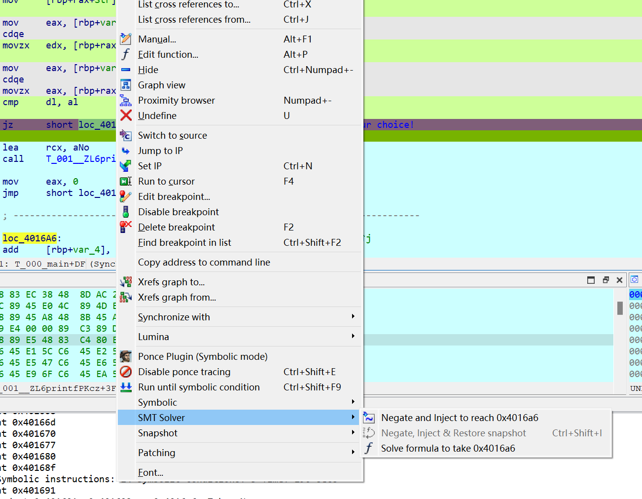Expand the Synchronize with submenu arrow
This screenshot has height=499, width=642.
point(353,316)
